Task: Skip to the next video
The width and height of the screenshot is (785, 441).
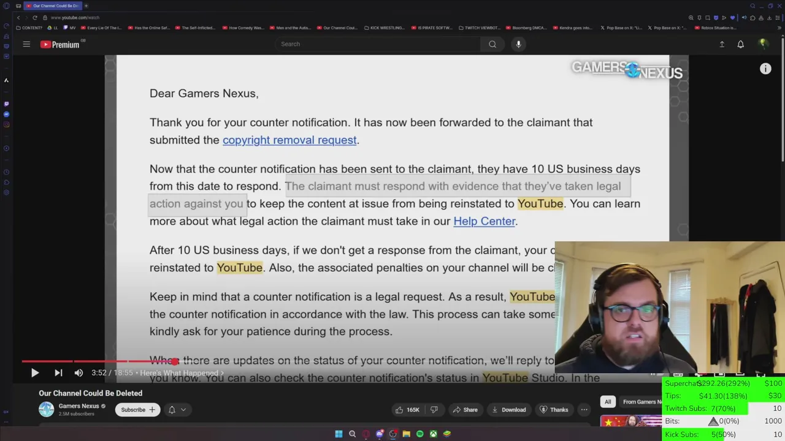Action: [x=58, y=372]
